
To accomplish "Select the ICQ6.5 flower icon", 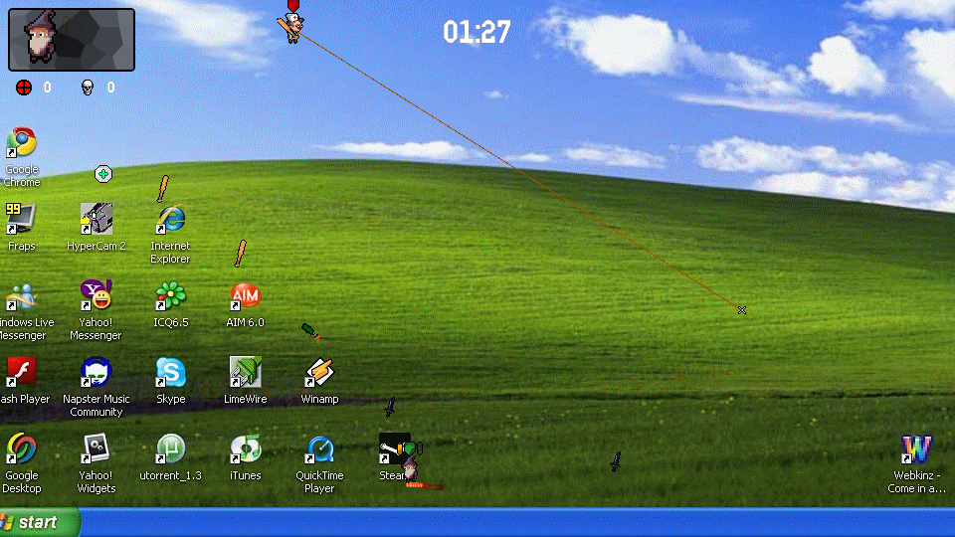I will [x=170, y=296].
